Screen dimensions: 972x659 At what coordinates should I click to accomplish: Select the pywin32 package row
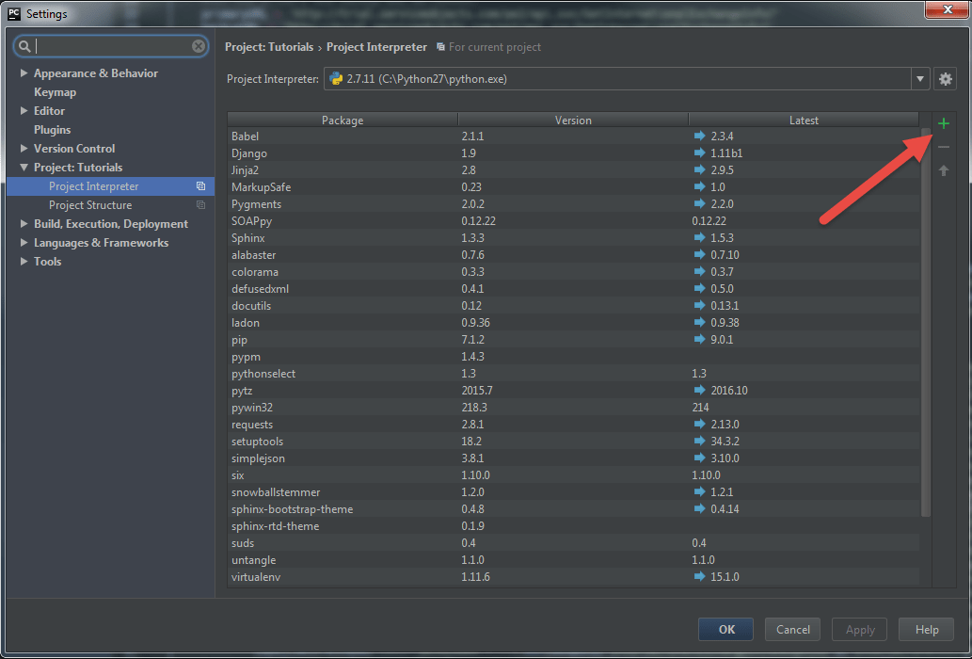pyautogui.click(x=573, y=408)
